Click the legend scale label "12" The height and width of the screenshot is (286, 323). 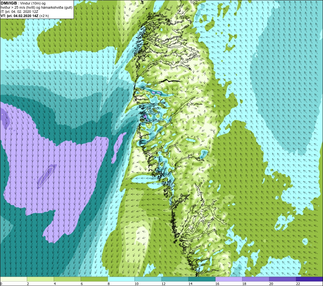(163, 284)
